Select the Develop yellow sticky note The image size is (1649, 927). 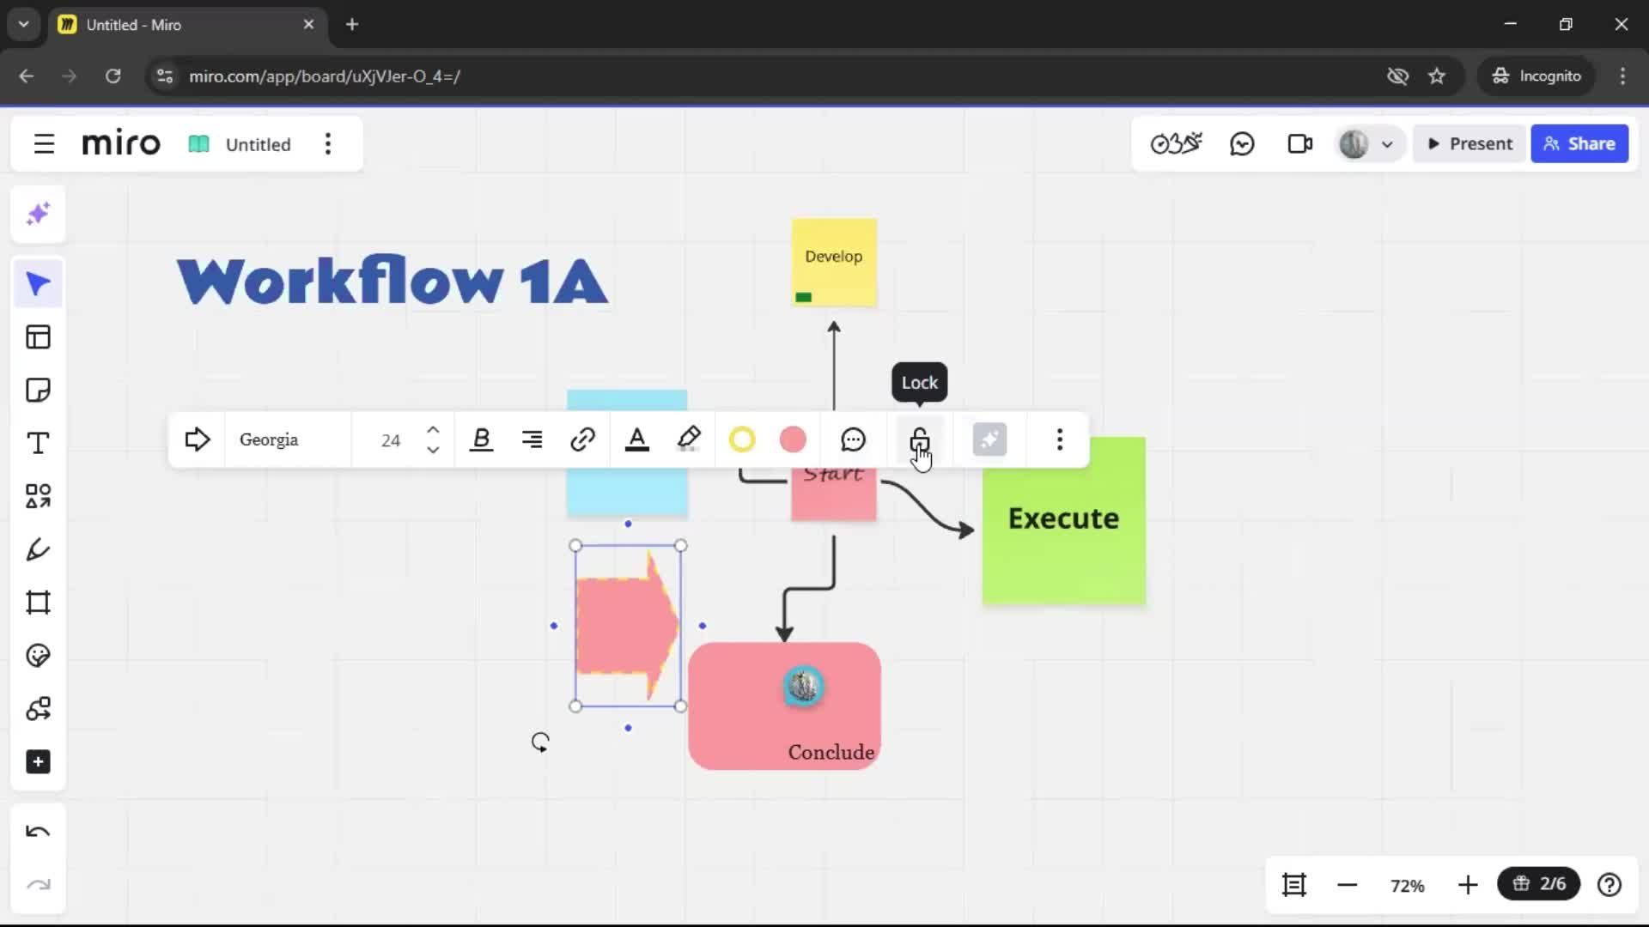point(834,263)
